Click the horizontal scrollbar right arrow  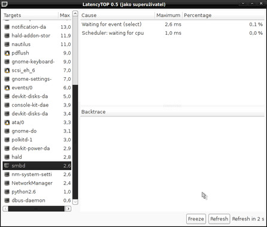point(68,209)
